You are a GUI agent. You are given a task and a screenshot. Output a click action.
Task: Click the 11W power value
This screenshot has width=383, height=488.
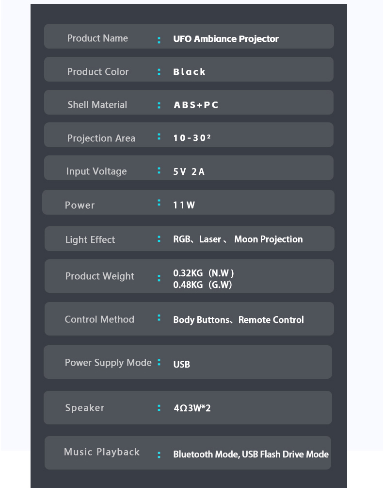pos(184,205)
